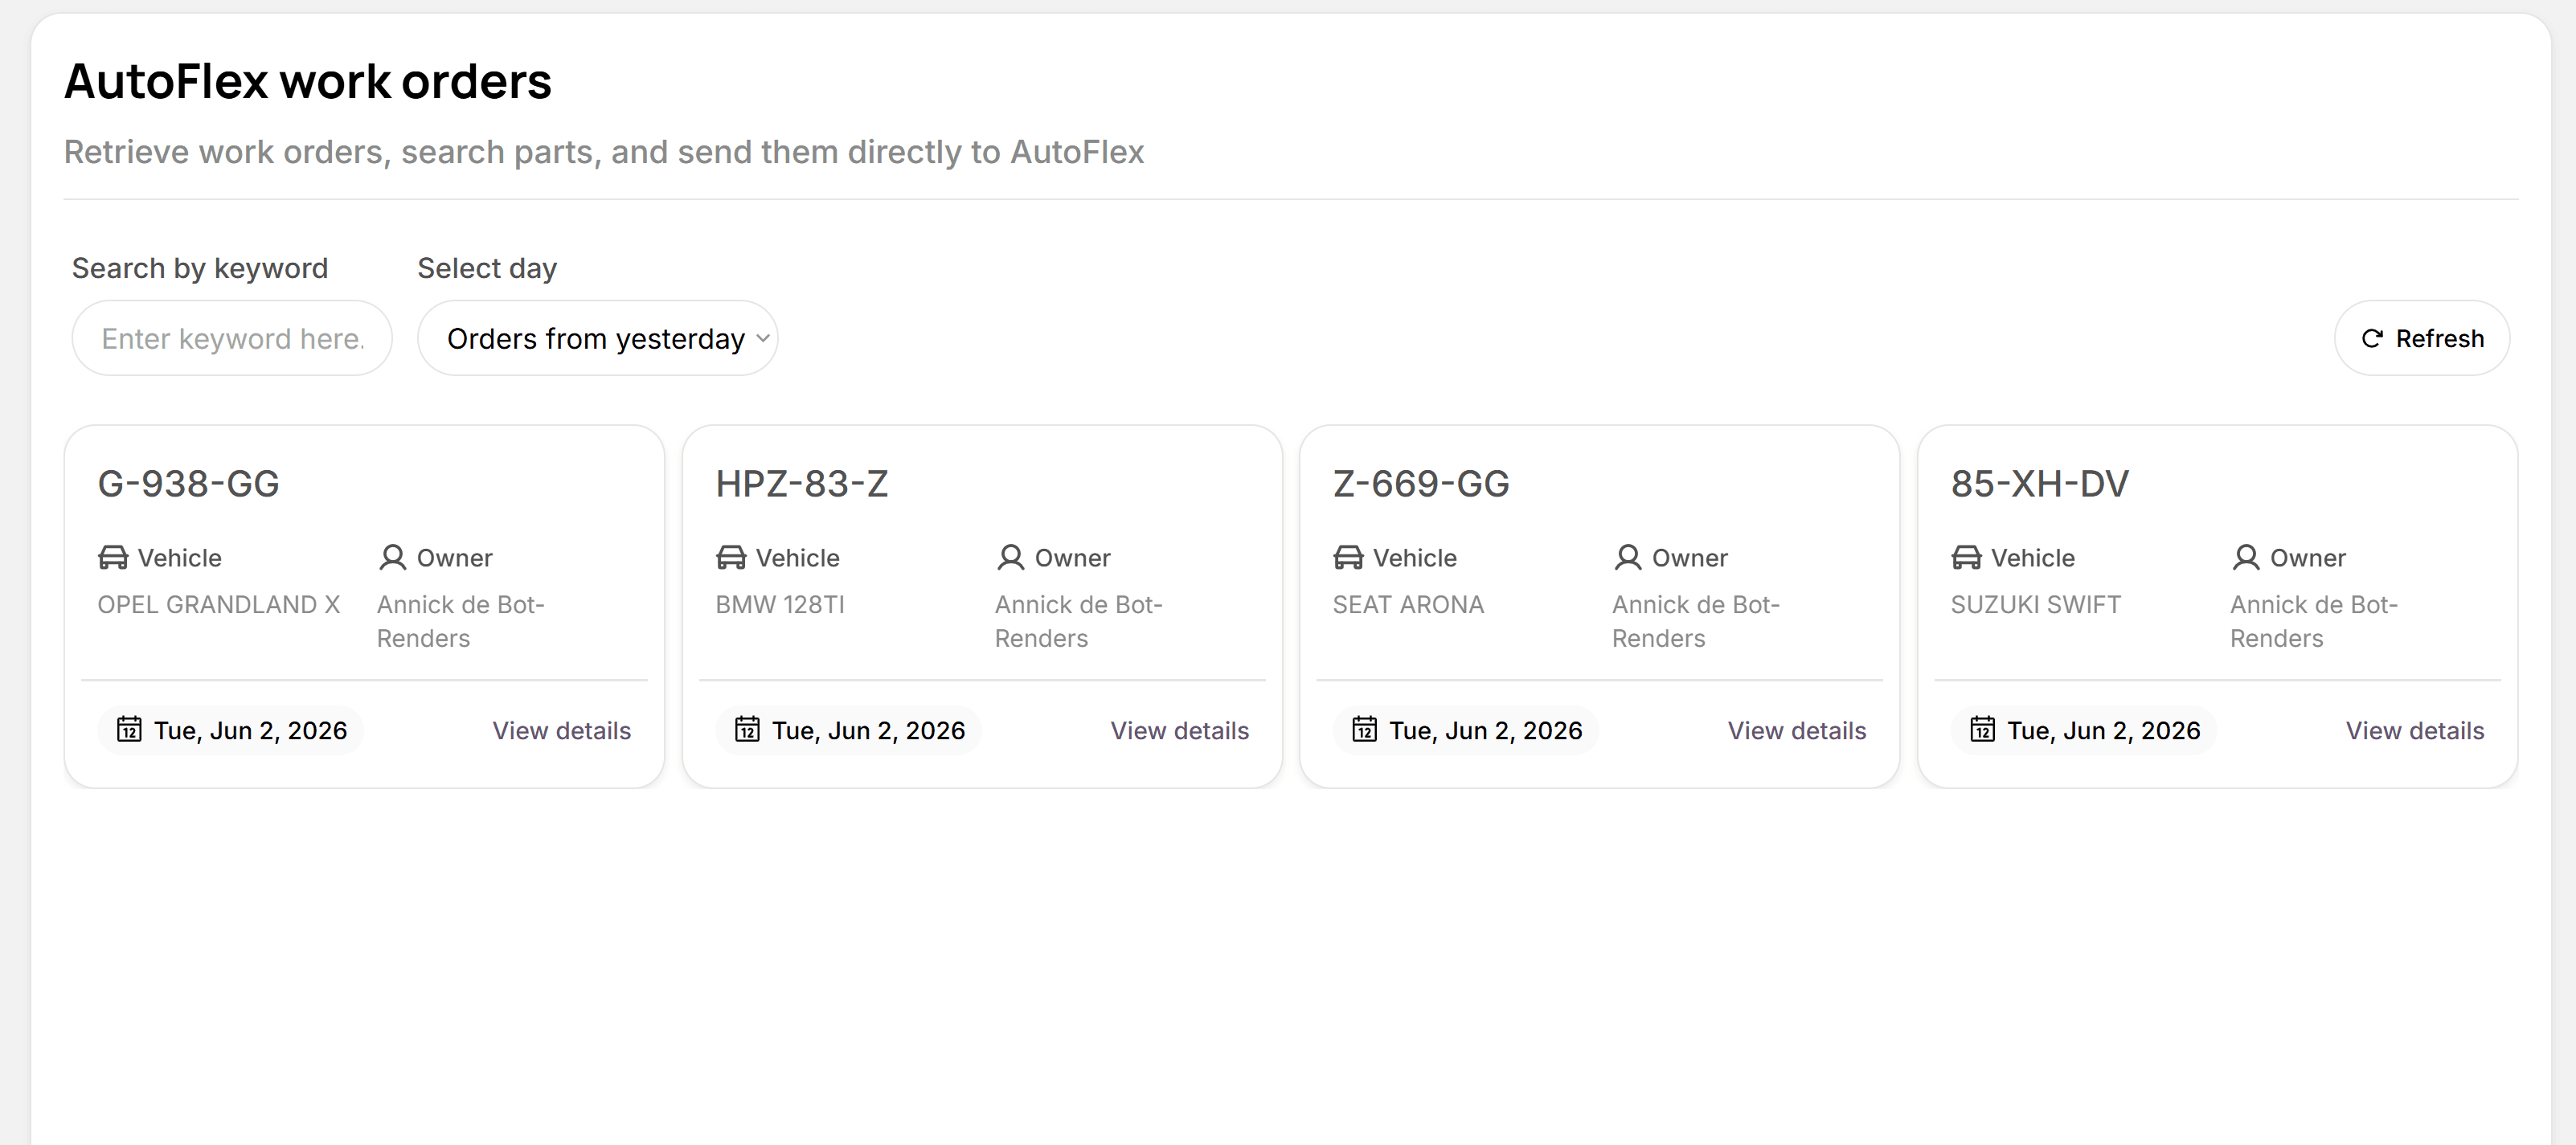Click the Search by keyword label

click(200, 268)
